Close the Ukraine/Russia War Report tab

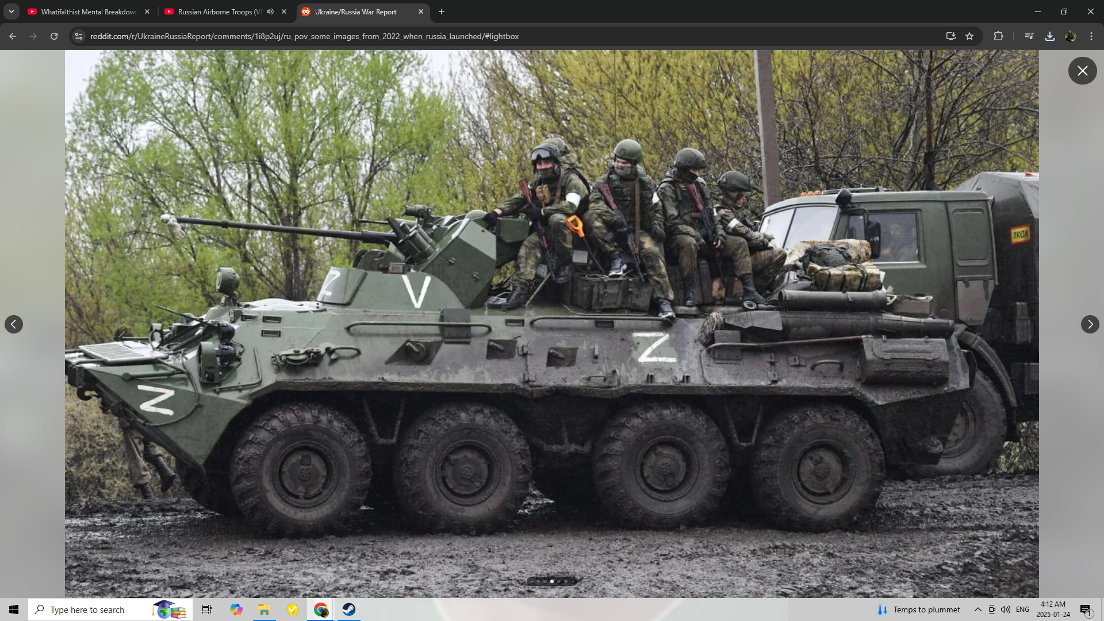tap(421, 11)
